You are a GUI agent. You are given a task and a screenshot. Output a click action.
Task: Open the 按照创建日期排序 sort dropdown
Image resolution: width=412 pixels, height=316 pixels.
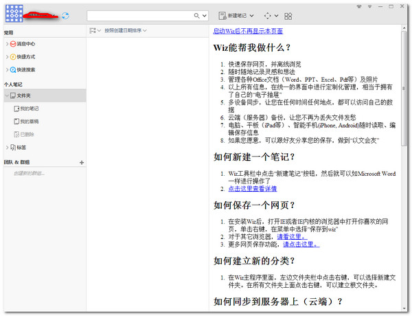(x=126, y=30)
